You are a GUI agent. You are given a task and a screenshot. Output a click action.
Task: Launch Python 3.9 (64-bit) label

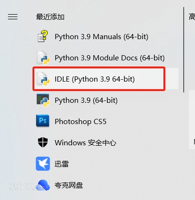click(x=86, y=100)
